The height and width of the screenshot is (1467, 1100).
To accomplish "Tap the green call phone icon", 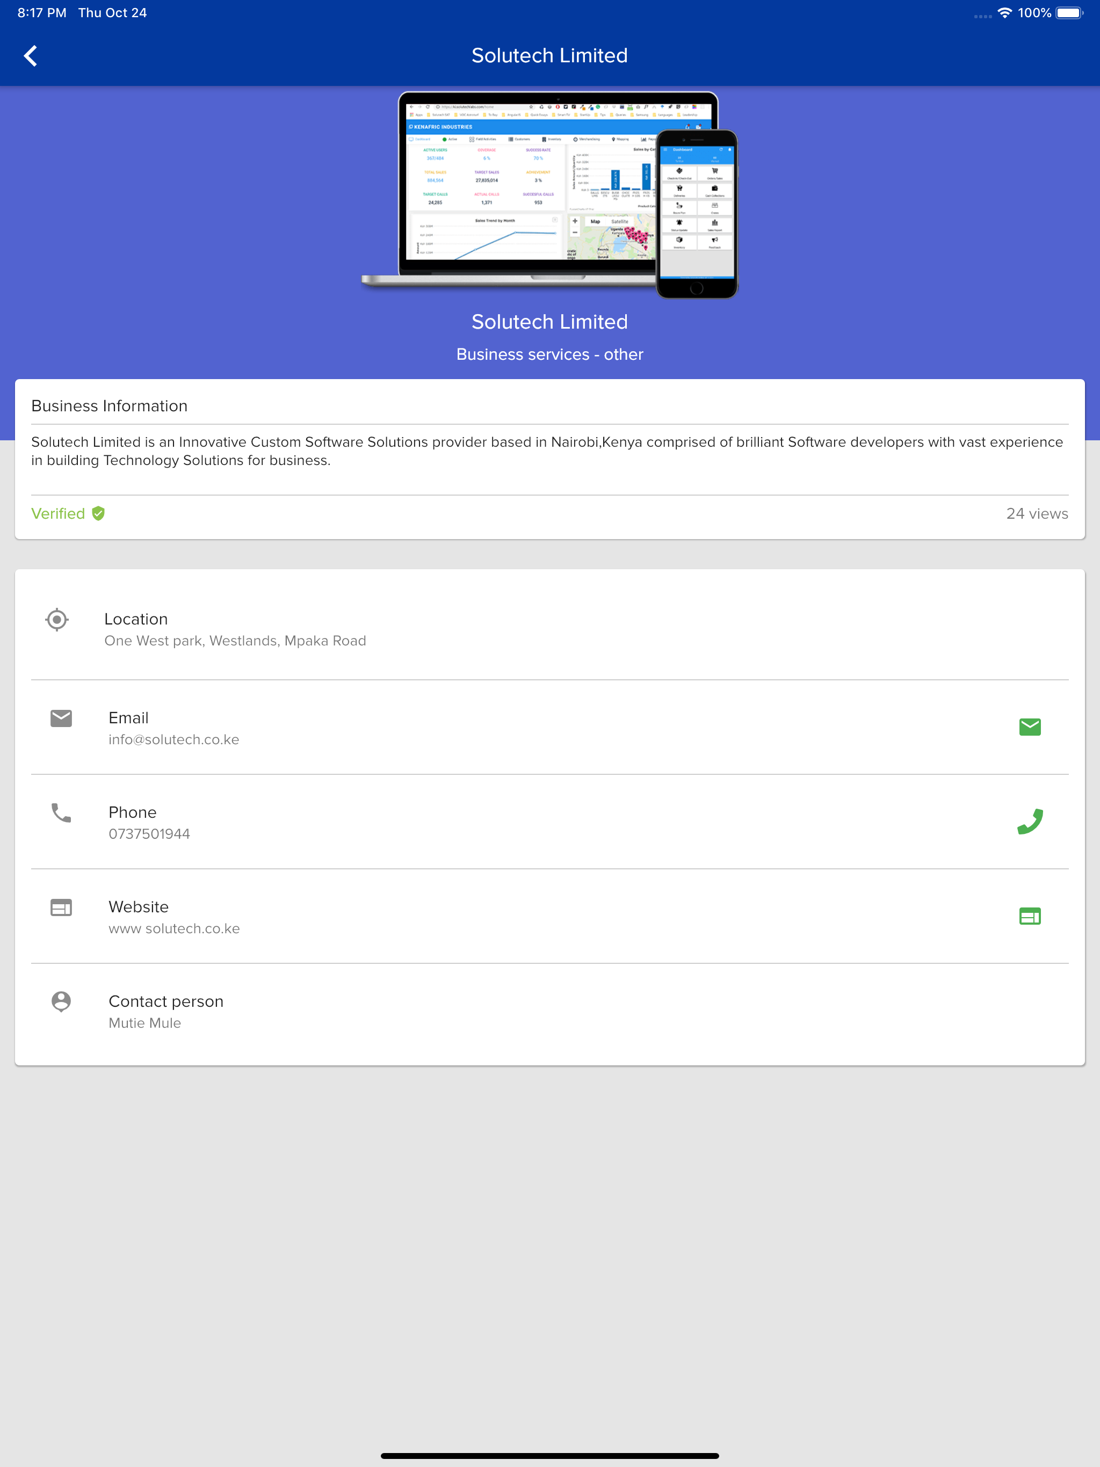I will (1030, 821).
